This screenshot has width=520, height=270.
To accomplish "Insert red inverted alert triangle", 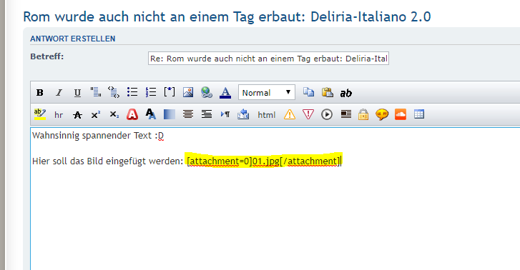I will point(308,114).
